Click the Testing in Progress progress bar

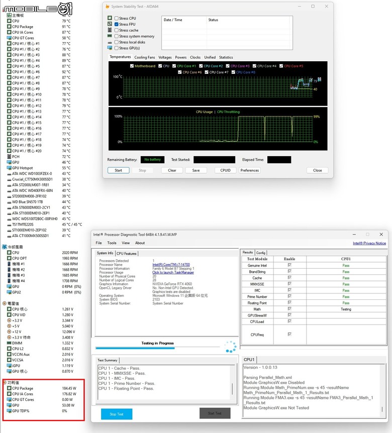pyautogui.click(x=157, y=348)
